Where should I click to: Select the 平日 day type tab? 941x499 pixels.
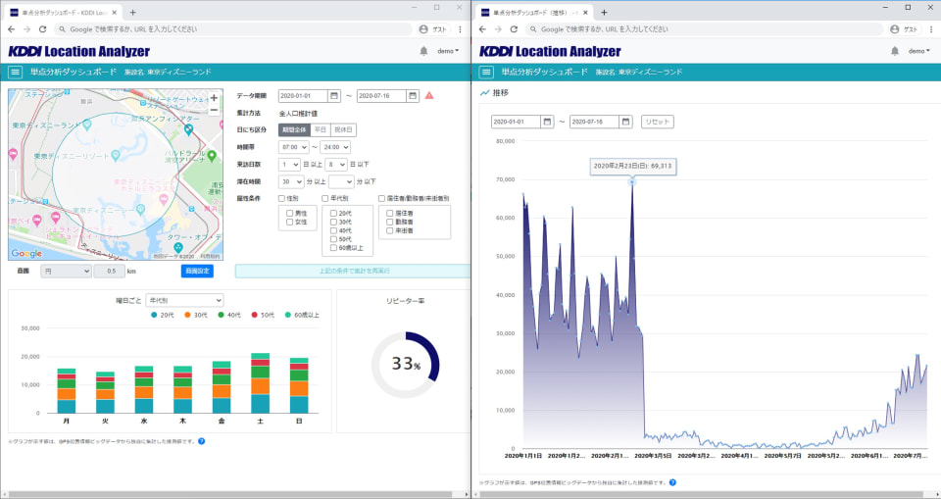[x=321, y=129]
